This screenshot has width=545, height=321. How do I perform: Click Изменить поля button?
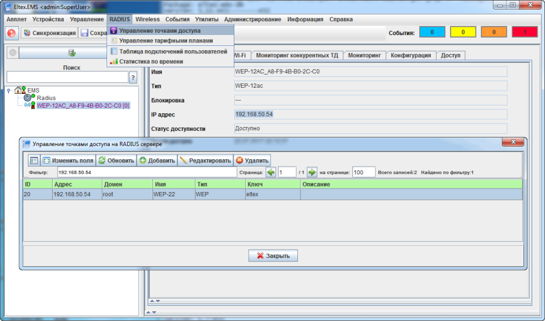(x=68, y=160)
